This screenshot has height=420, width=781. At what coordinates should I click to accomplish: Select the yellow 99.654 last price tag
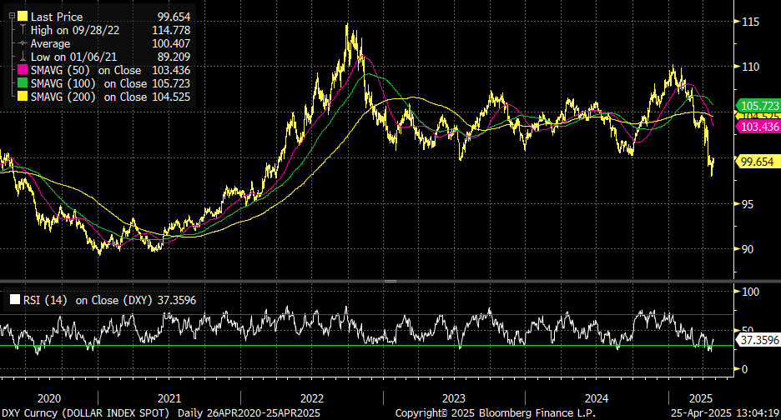758,162
